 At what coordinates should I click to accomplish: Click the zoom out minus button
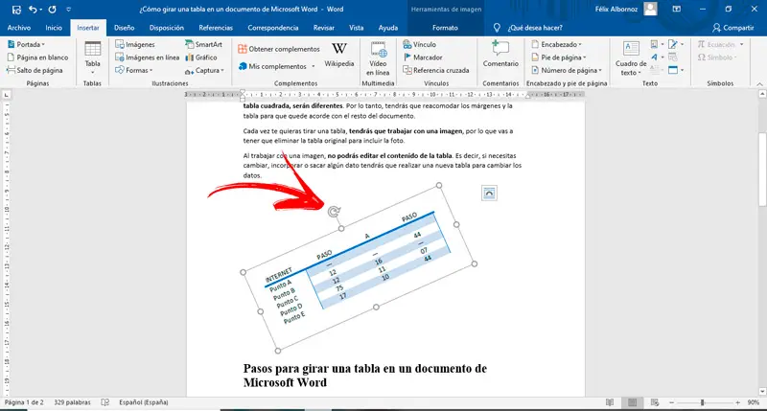(672, 402)
